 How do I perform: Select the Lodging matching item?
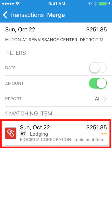56,134
